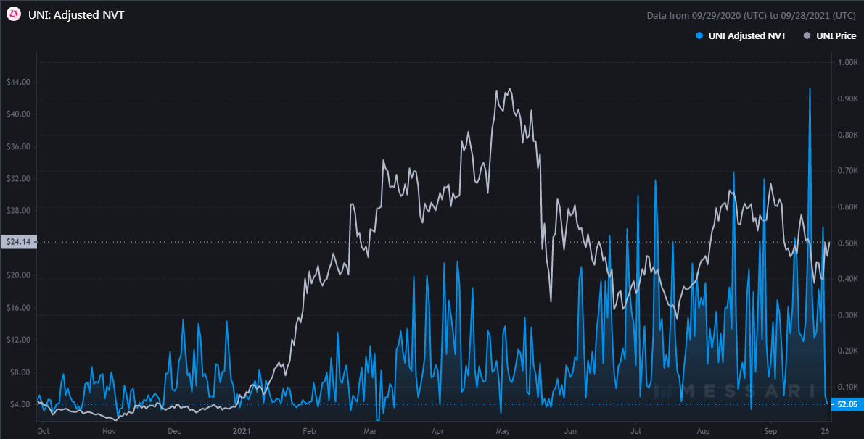The image size is (864, 439).
Task: Click the Nov date label on time axis
Action: pos(110,431)
